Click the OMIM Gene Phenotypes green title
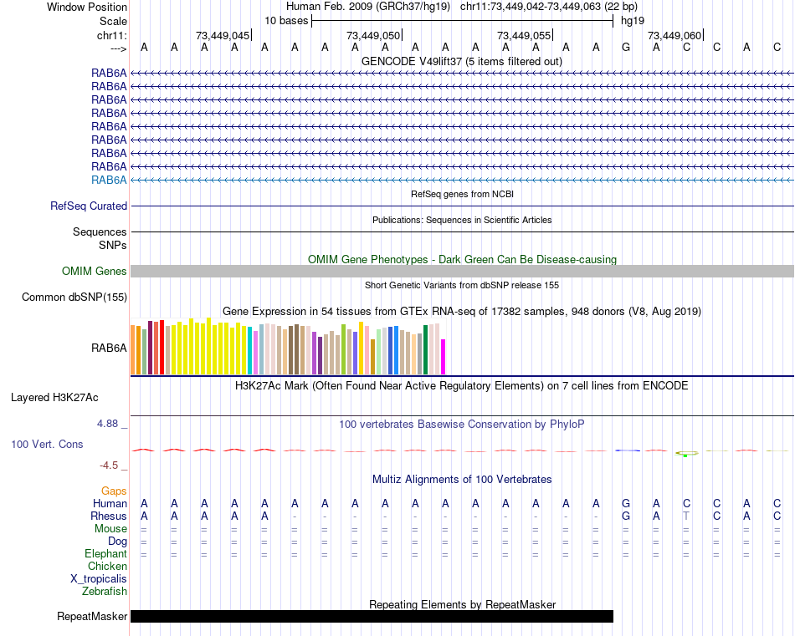795x636 pixels. [x=462, y=259]
